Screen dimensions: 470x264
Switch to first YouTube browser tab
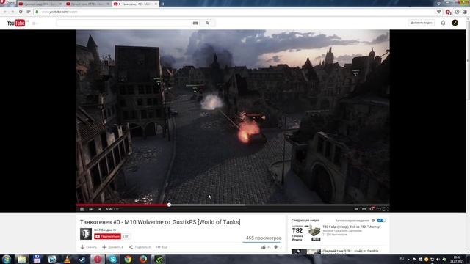(40, 4)
